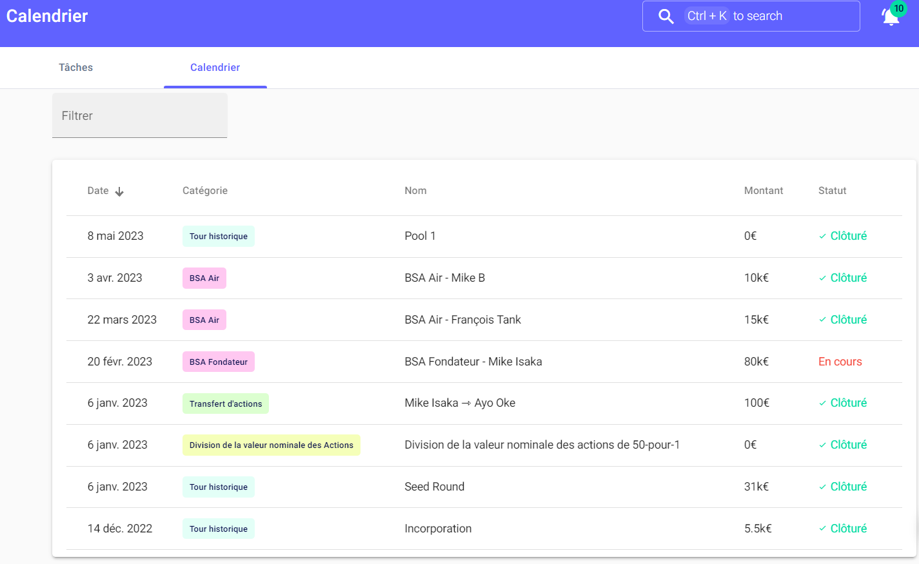Select the Calendrier tab
The image size is (919, 564).
tap(215, 68)
